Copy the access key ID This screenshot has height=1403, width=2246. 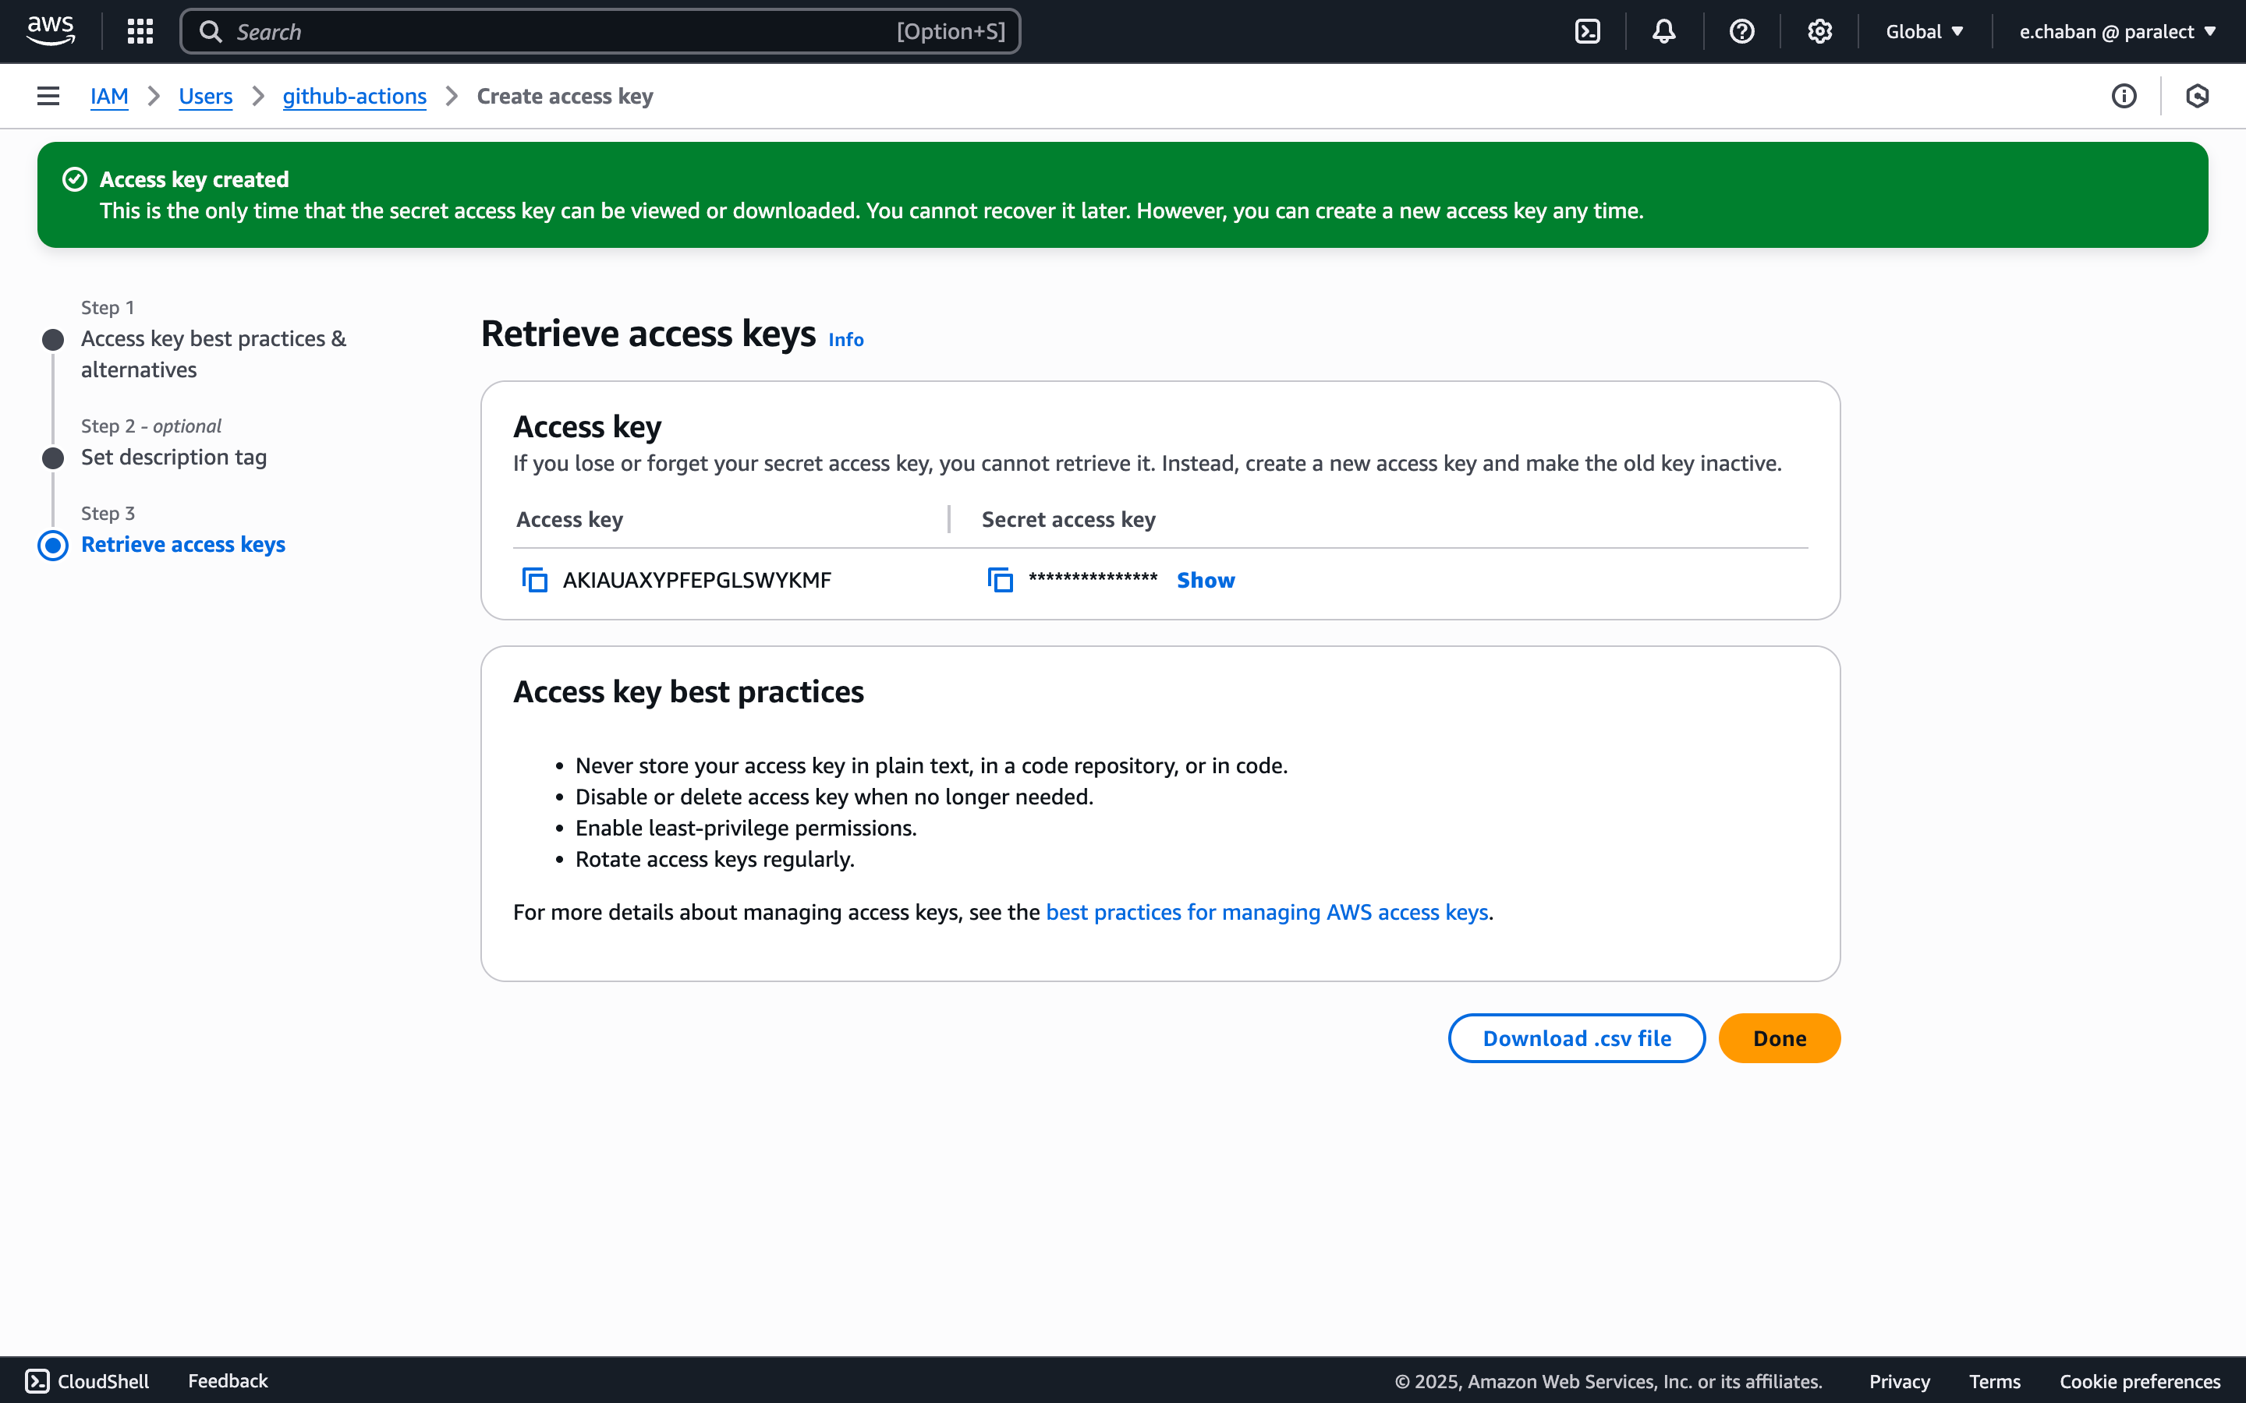click(x=534, y=580)
